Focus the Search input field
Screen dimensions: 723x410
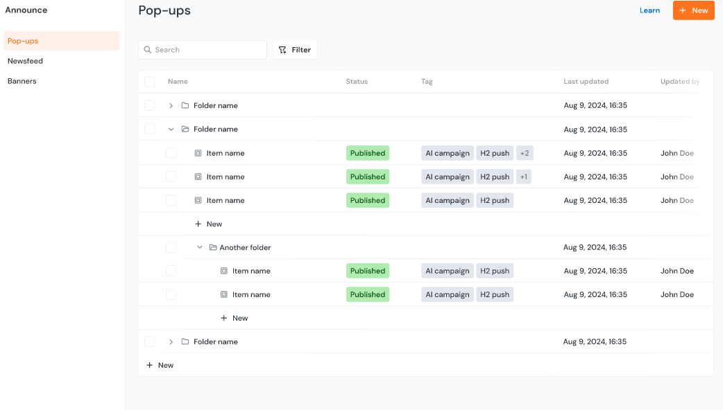[208, 50]
